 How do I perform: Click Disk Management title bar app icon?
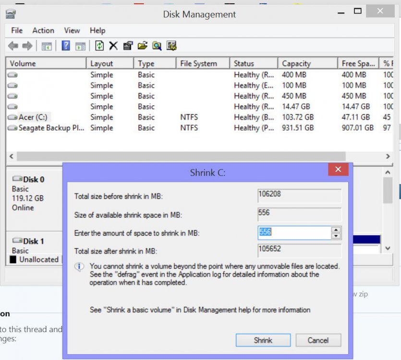pyautogui.click(x=11, y=14)
